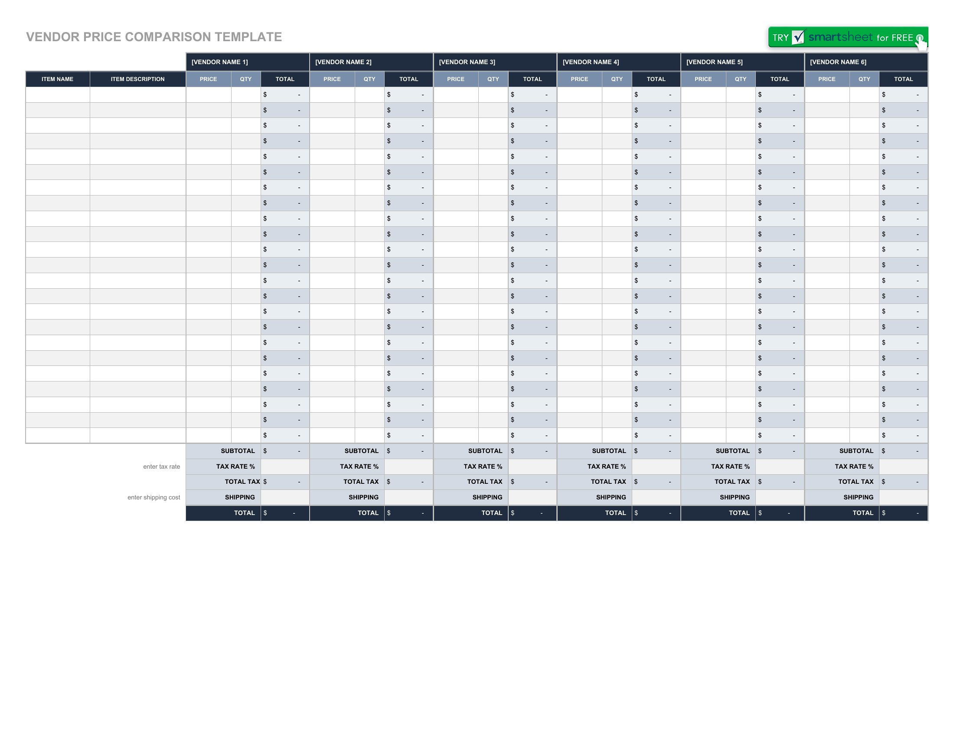Click the QTY header under Vendor Name 1
This screenshot has height=737, width=954.
[246, 79]
